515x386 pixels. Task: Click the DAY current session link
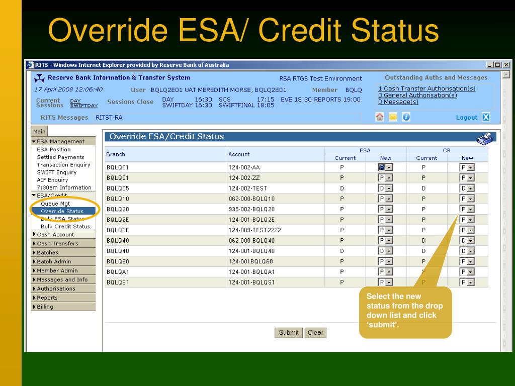(x=75, y=101)
